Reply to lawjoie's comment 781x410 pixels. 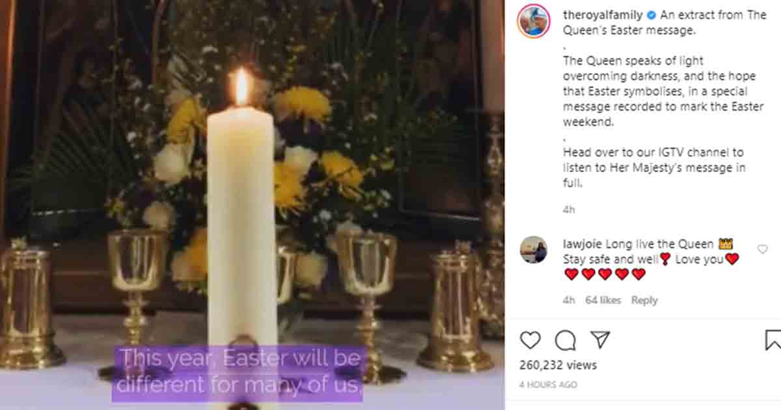[644, 300]
